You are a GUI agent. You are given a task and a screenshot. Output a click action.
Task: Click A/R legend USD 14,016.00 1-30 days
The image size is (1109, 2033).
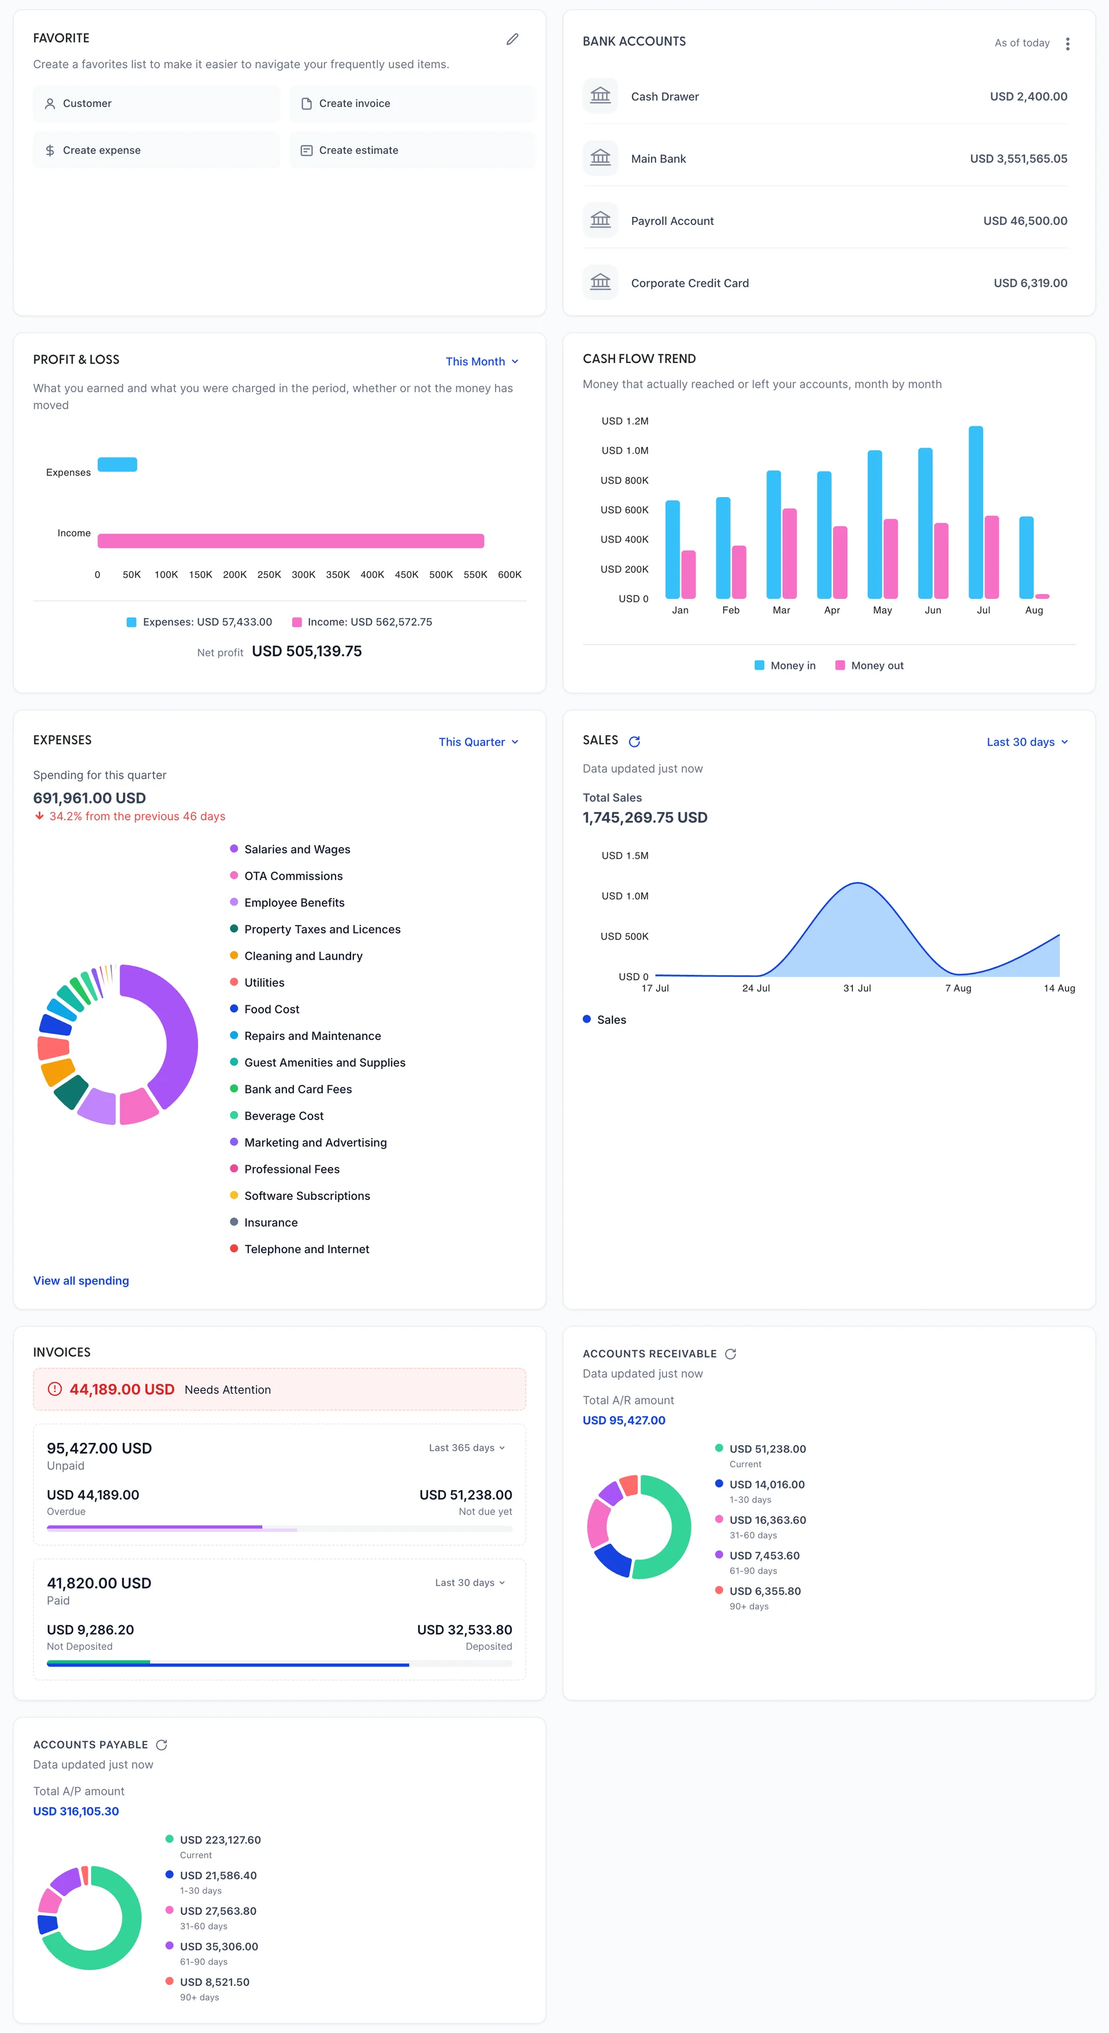(760, 1491)
